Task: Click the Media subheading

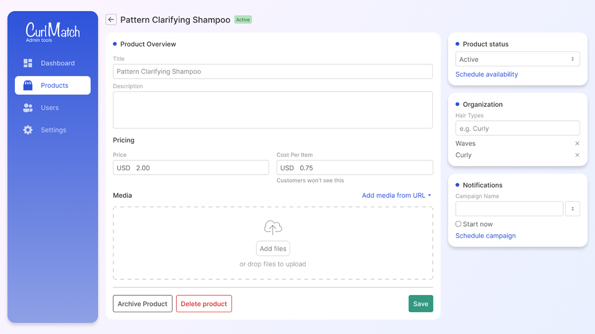Action: pyautogui.click(x=122, y=195)
